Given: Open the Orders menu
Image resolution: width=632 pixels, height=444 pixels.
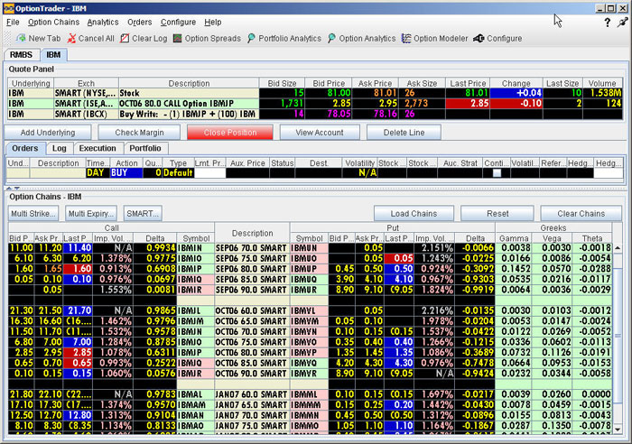Looking at the screenshot, I should (x=139, y=23).
